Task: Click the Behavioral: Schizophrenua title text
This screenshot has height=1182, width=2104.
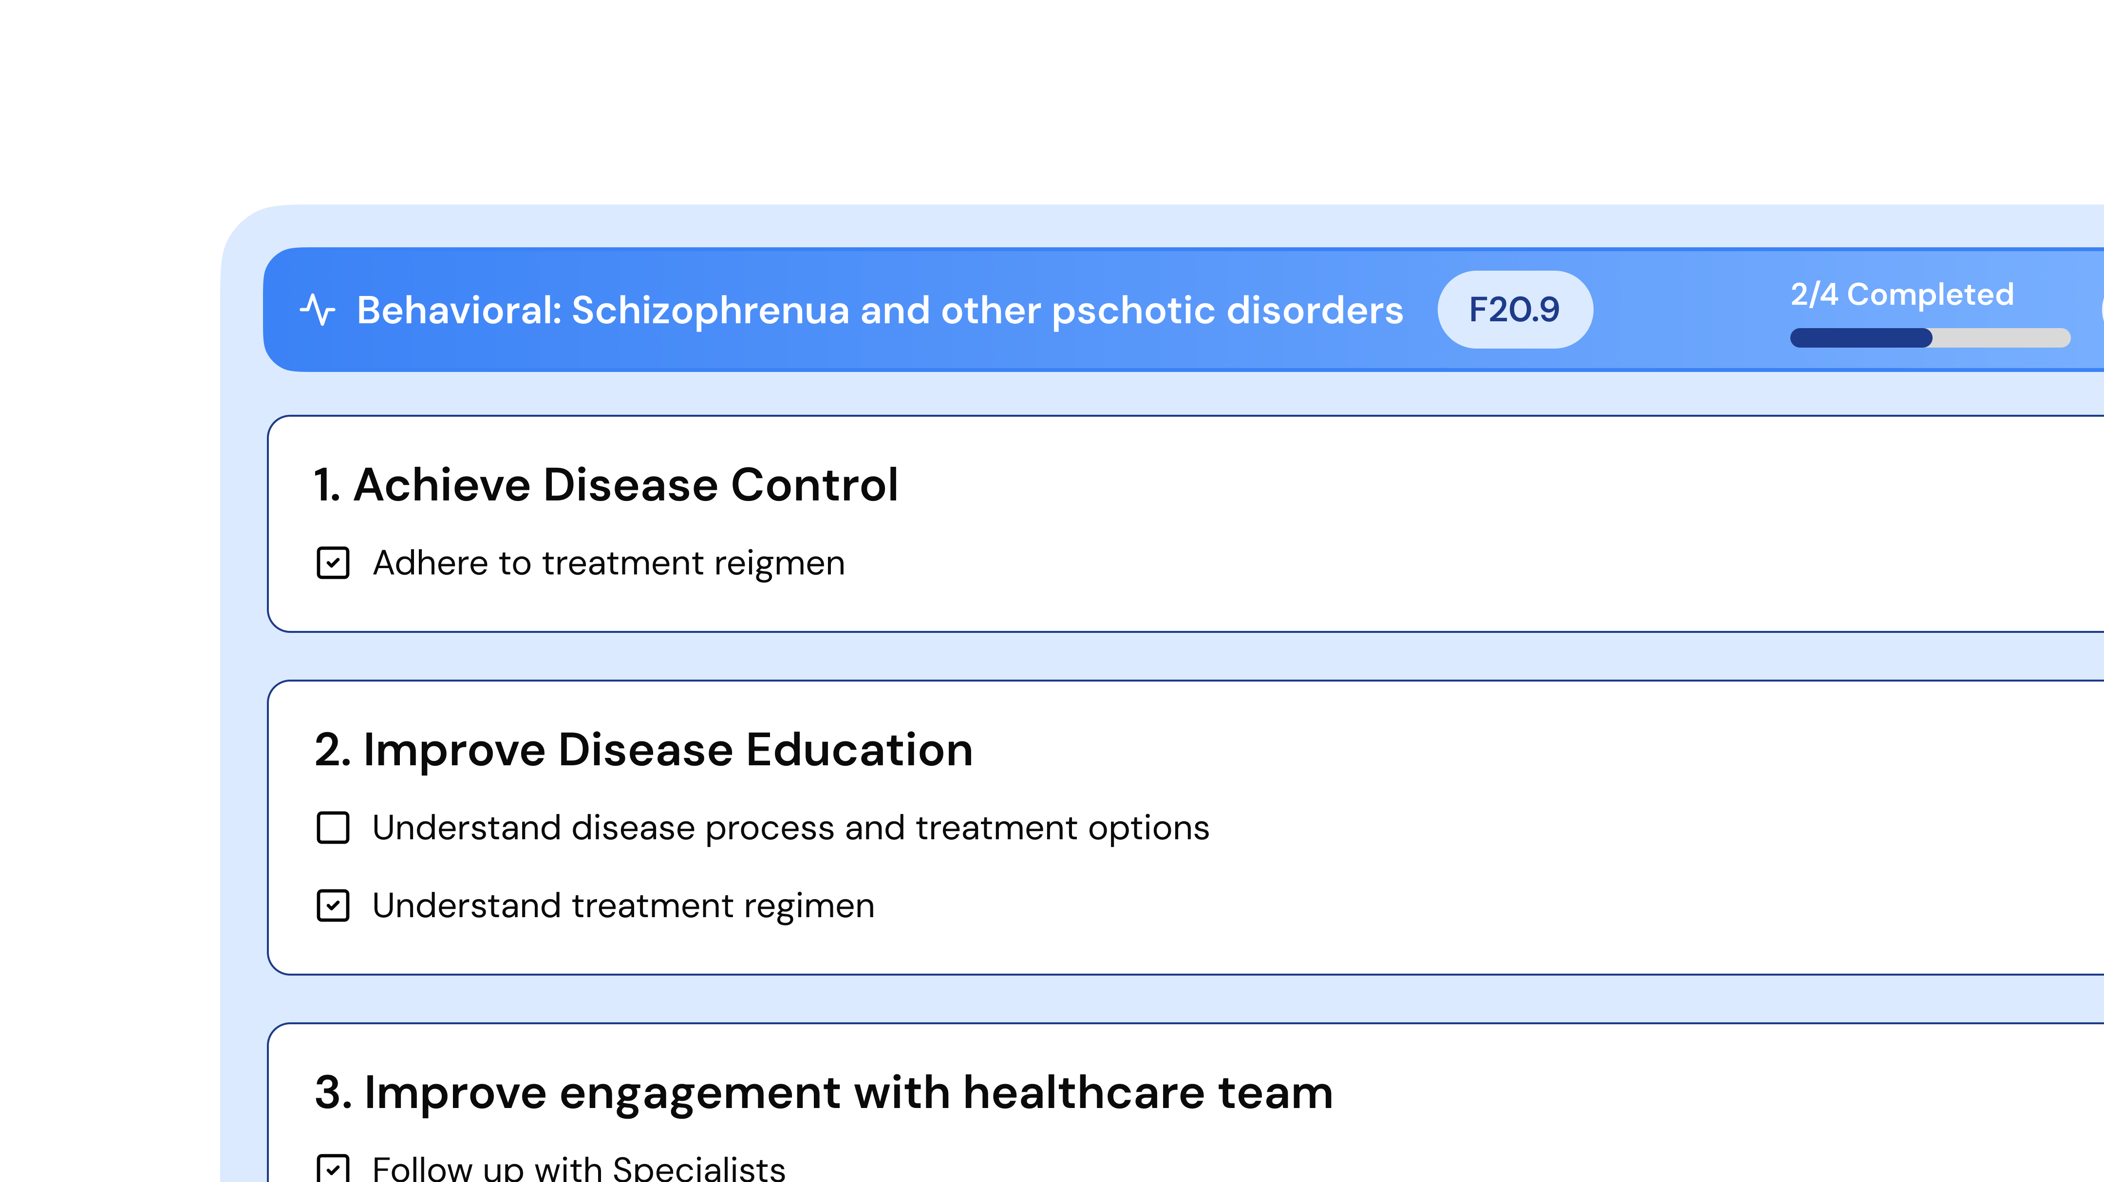Action: click(879, 310)
